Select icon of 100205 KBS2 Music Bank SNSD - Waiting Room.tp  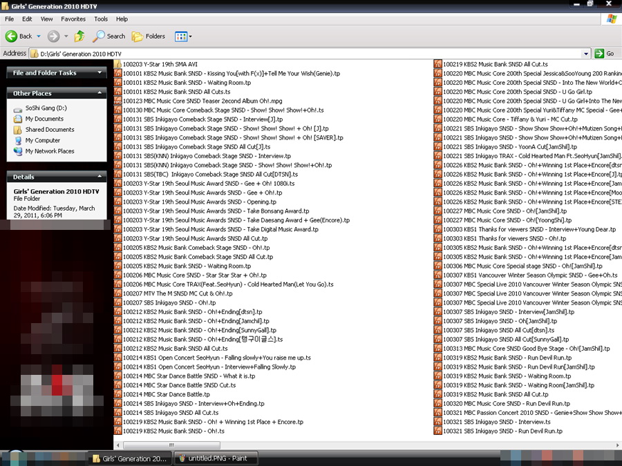[117, 266]
